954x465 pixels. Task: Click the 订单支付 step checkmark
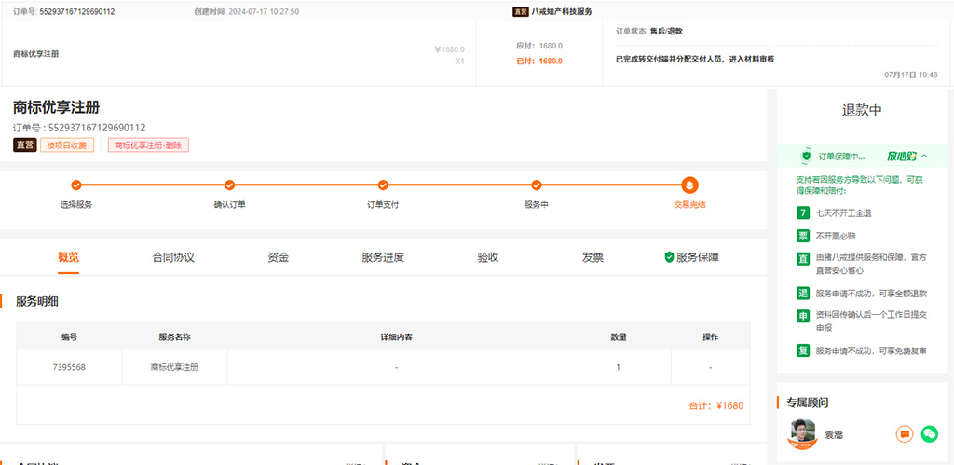(x=383, y=185)
